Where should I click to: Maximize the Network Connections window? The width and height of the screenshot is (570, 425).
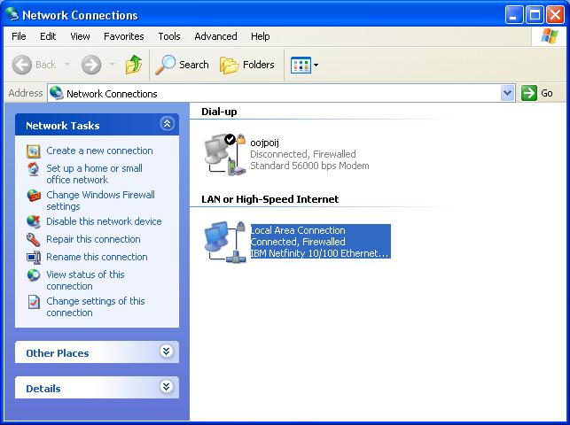535,15
